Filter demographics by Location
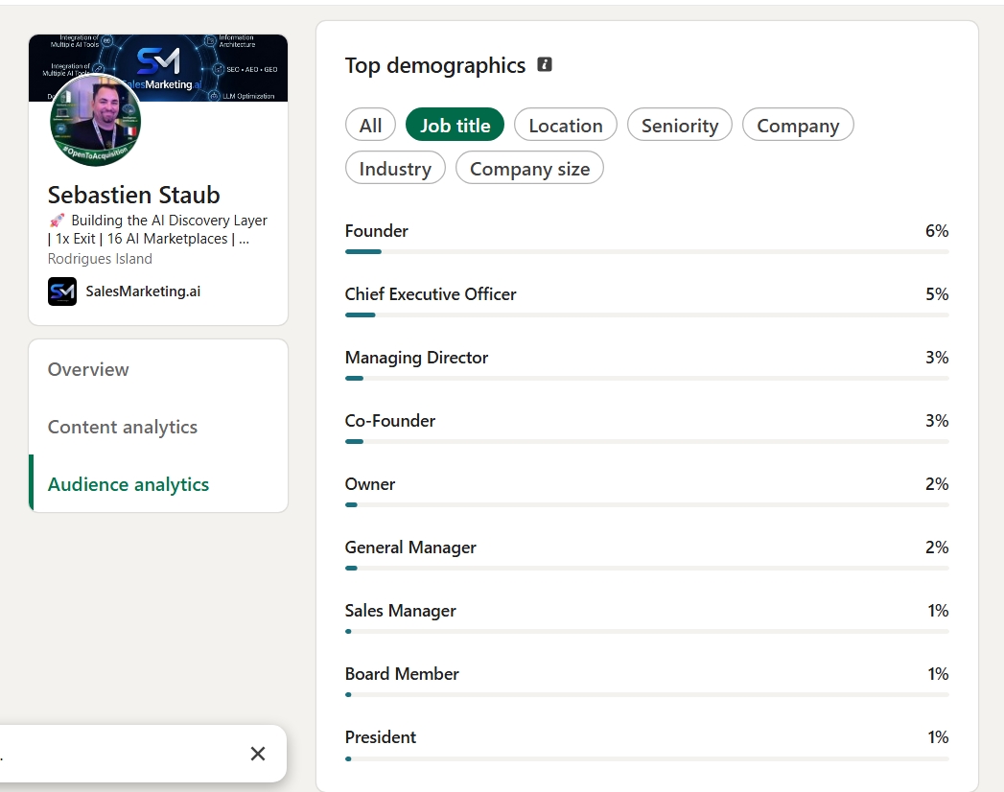 click(566, 125)
